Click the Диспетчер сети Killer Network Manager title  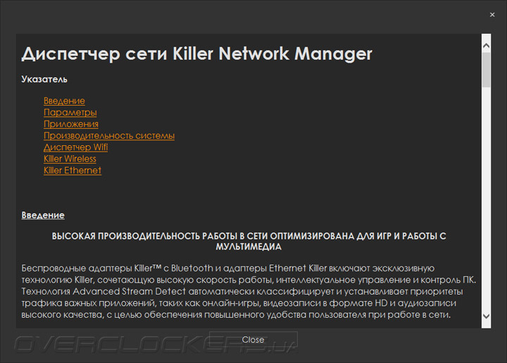197,54
